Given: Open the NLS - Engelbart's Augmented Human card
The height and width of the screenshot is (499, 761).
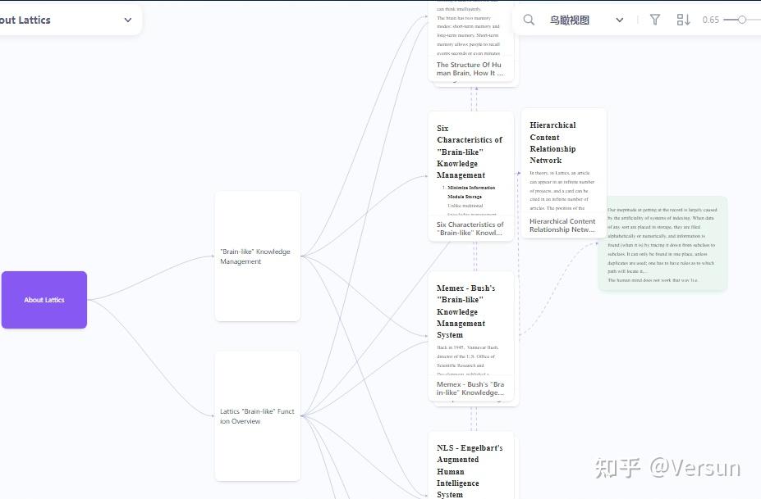Looking at the screenshot, I should (x=470, y=465).
